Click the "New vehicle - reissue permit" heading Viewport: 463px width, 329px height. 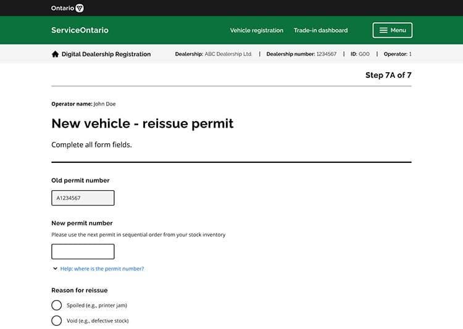pyautogui.click(x=142, y=123)
